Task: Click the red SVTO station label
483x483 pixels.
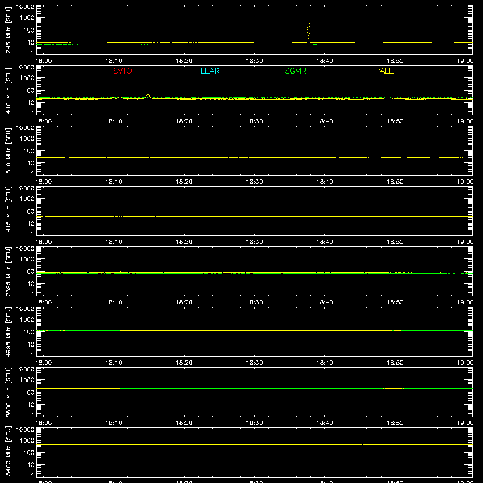Action: [123, 71]
